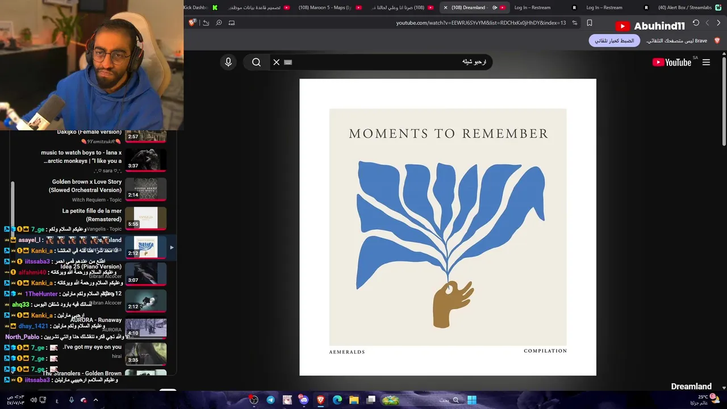Bookmark this page using the bookmark icon

coord(589,23)
